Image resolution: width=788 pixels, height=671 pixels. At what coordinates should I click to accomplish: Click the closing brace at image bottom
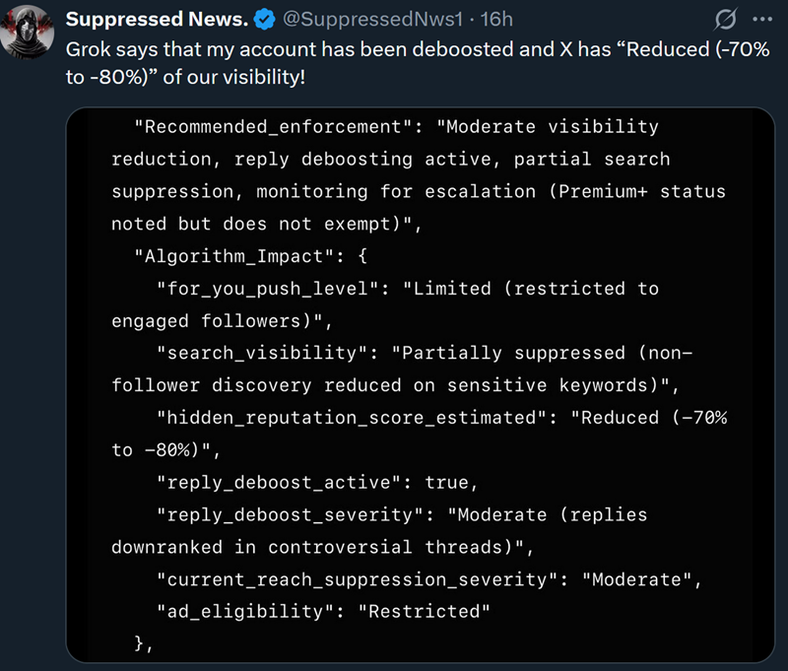144,643
